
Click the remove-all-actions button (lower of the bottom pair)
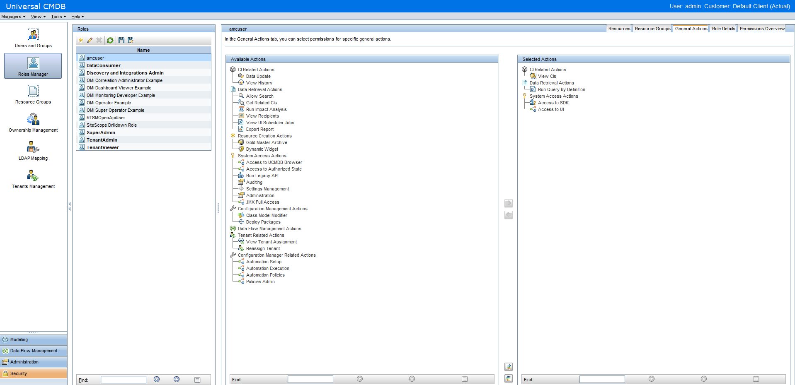click(x=509, y=378)
